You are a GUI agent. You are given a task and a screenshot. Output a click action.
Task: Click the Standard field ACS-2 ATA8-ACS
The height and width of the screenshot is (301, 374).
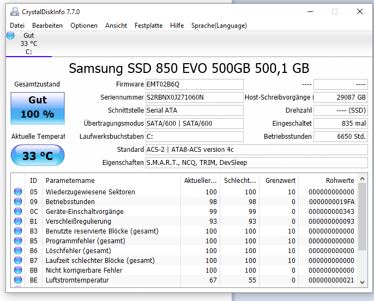pos(257,150)
